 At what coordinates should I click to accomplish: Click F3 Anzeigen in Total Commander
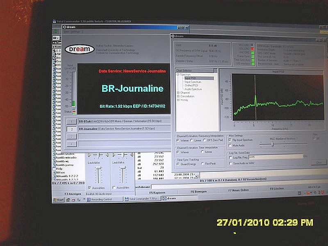click(73, 194)
